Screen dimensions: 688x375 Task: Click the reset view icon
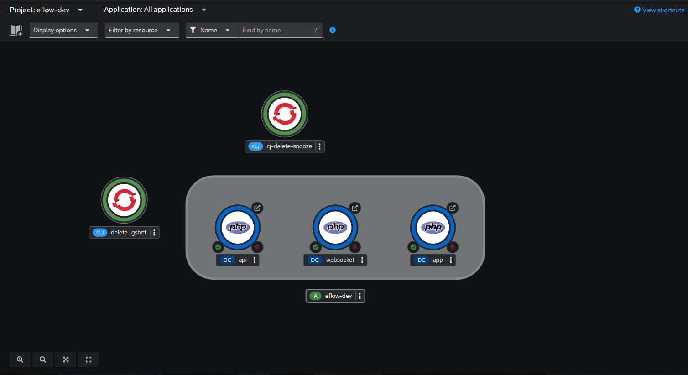coord(89,359)
